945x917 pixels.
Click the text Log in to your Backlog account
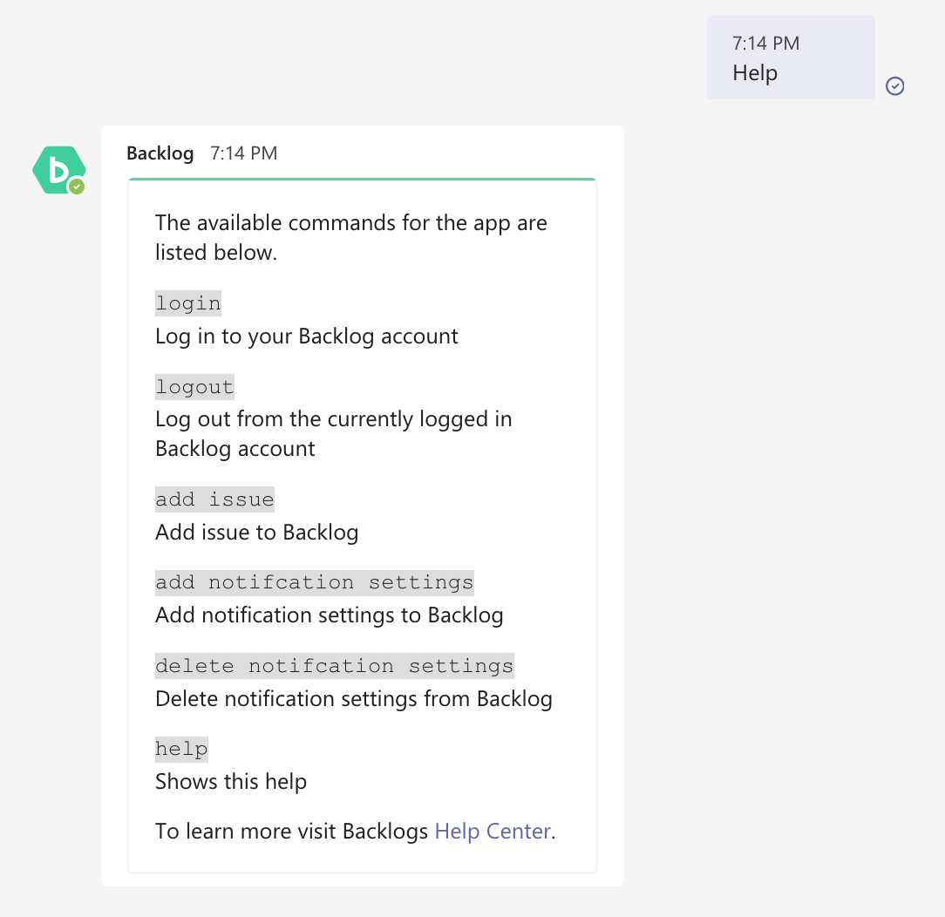[306, 336]
